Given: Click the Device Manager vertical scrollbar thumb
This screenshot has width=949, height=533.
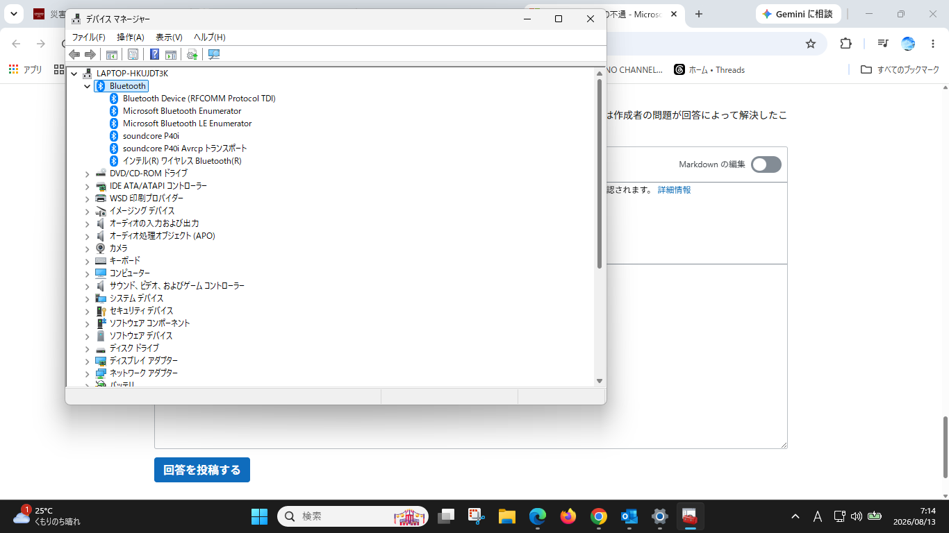Looking at the screenshot, I should coord(600,174).
